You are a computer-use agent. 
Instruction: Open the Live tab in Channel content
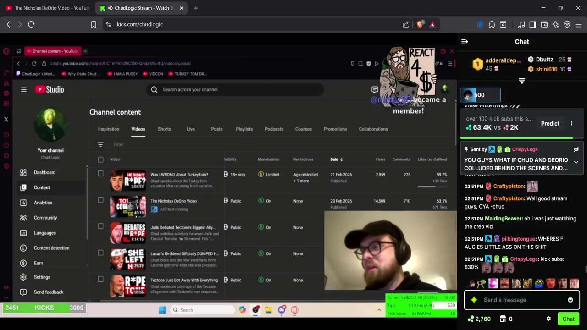[x=190, y=129]
